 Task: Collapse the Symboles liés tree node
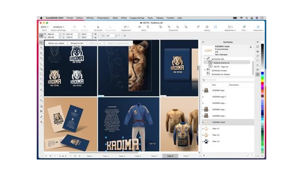click(205, 59)
